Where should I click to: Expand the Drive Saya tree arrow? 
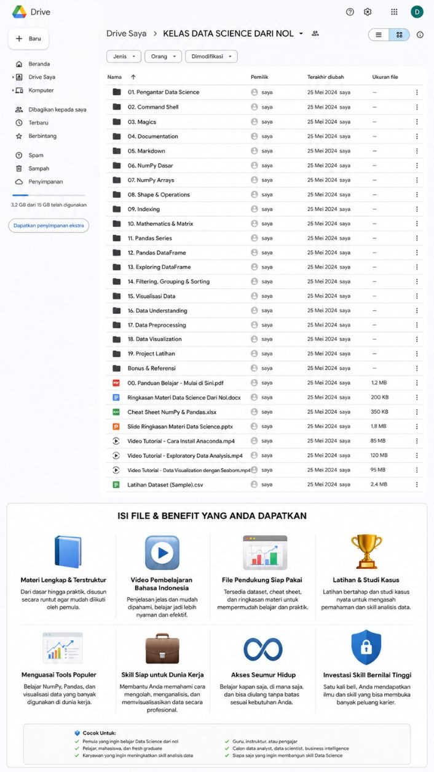click(12, 77)
